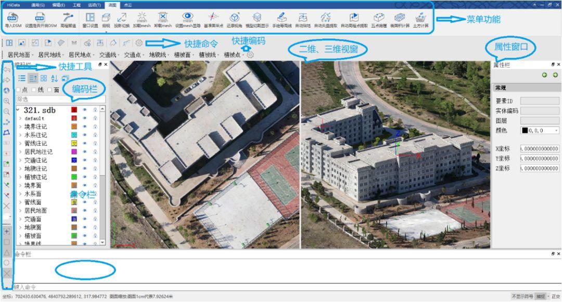Click the color swatch of 居民地注记 layer
This screenshot has height=302, width=562.
(x=74, y=152)
